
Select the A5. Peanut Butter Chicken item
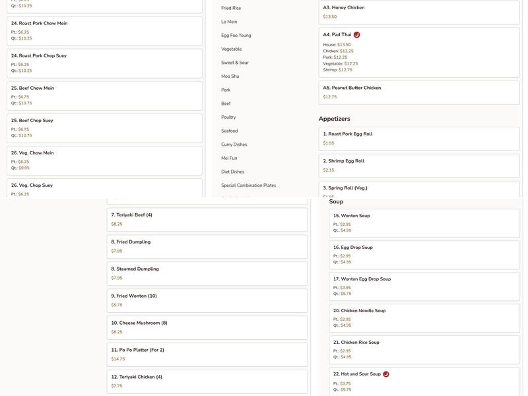(418, 92)
